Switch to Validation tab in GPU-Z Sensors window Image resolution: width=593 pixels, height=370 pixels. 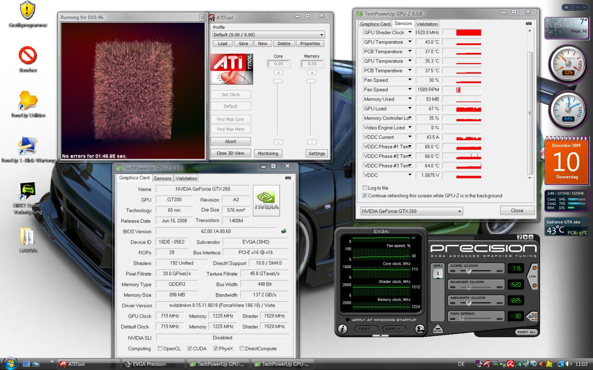pyautogui.click(x=427, y=24)
